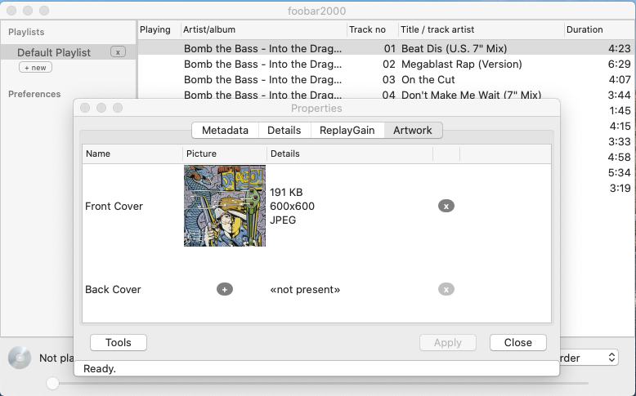Screen dimensions: 636x396
Task: Close Default Playlist with its x button
Action: [x=118, y=52]
